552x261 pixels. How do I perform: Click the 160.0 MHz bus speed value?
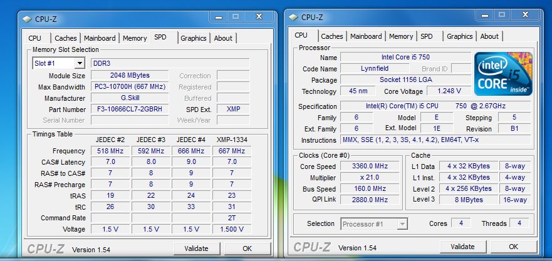(x=370, y=188)
